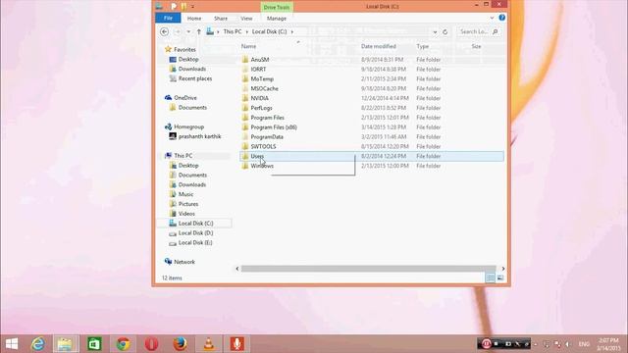
Task: Open the Start menu
Action: point(12,344)
